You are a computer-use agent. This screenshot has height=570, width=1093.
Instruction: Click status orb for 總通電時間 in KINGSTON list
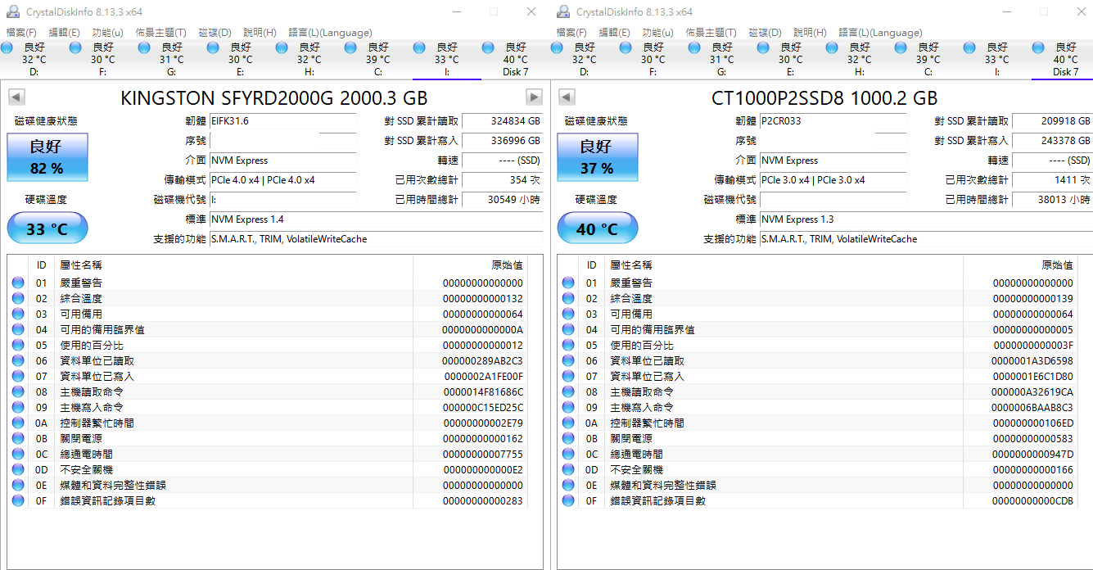pyautogui.click(x=18, y=455)
